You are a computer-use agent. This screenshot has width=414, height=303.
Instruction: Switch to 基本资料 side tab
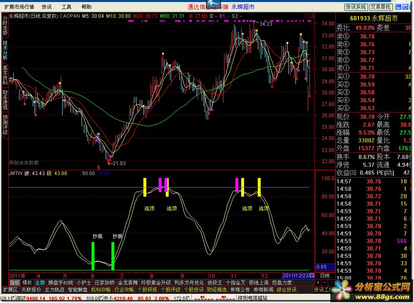(x=5, y=75)
